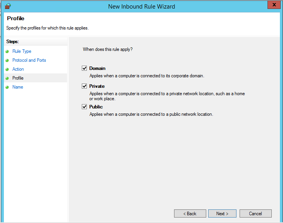Close the New Inbound Rule Wizard window

274,5
